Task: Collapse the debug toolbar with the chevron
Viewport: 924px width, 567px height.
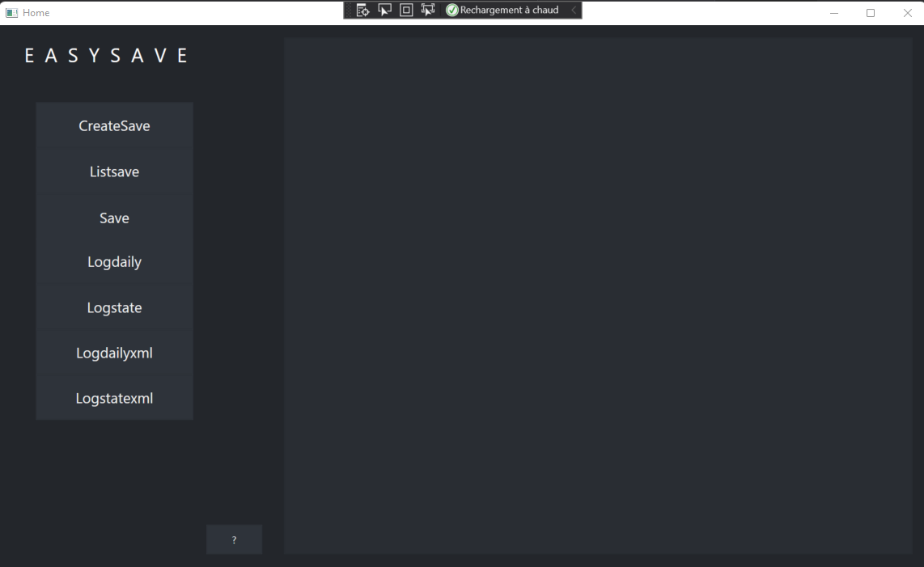Action: tap(575, 10)
